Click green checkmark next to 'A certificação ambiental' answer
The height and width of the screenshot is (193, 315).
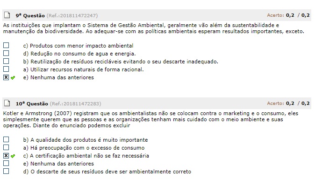pos(13,156)
